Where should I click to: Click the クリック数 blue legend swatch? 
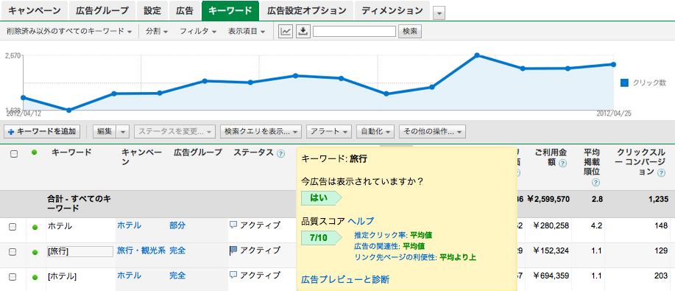(x=625, y=83)
